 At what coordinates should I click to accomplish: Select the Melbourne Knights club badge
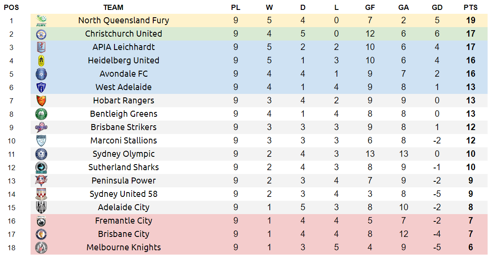point(41,248)
